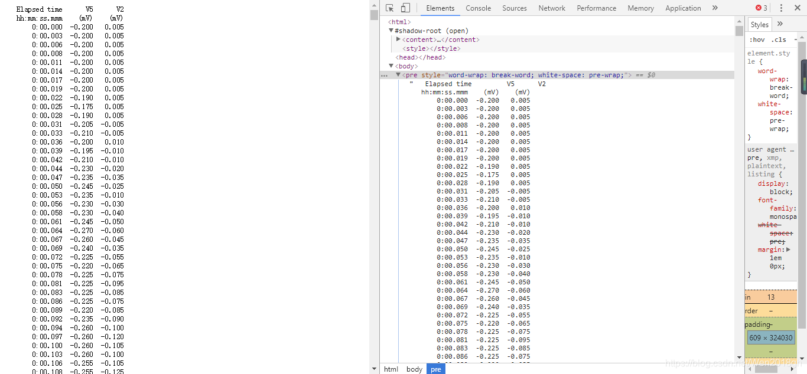Switch to the Elements tab
Screen dimensions: 807x374
tap(440, 8)
